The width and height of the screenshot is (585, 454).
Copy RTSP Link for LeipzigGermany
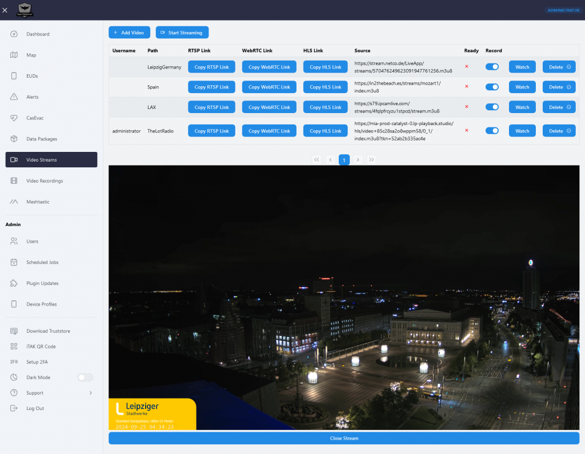click(211, 67)
